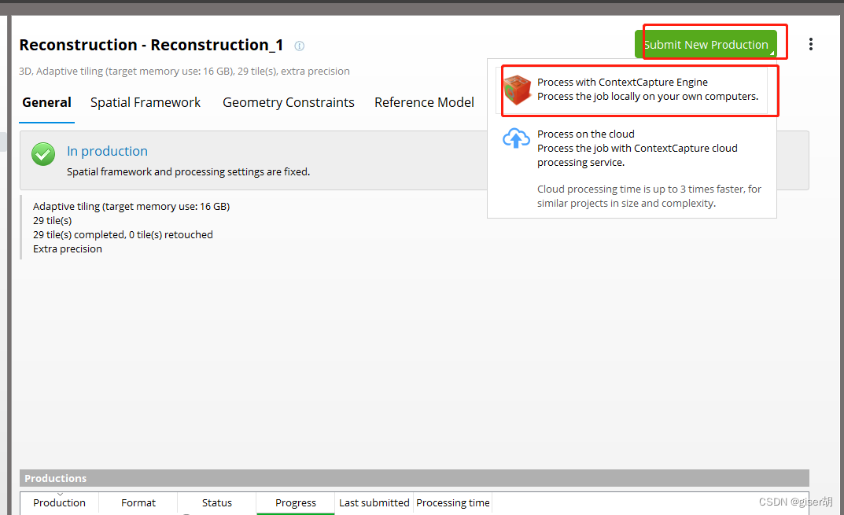This screenshot has height=515, width=844.
Task: Open the three-dot more options menu
Action: pos(811,44)
